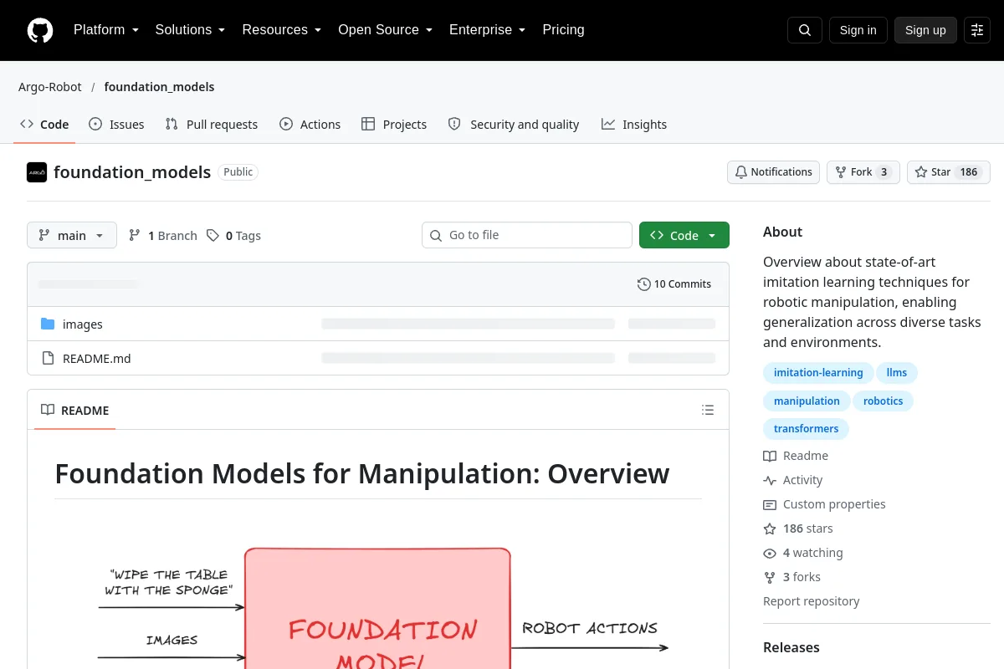Click the Sign in button
The width and height of the screenshot is (1004, 669).
[x=858, y=30]
